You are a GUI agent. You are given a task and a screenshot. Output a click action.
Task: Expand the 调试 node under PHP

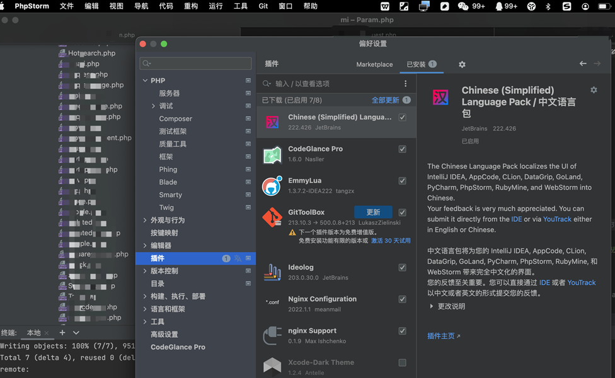(x=153, y=106)
